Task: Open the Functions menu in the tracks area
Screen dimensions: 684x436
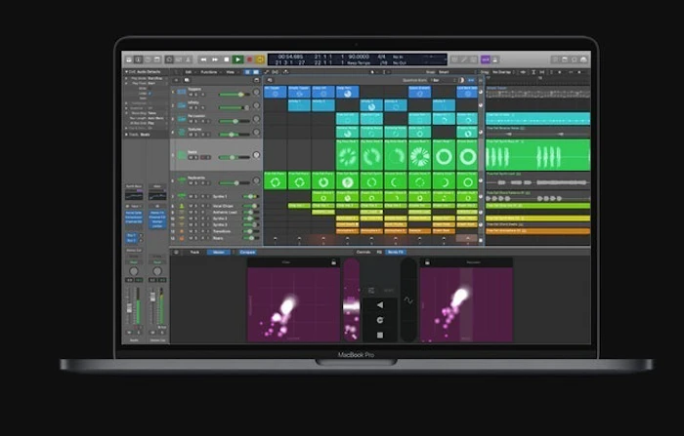Action: click(209, 72)
